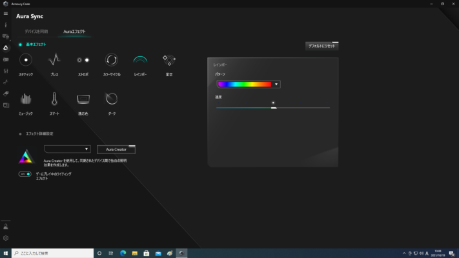459x258 pixels.
Task: Choose the Starry Night (星空) effect
Action: [x=169, y=60]
